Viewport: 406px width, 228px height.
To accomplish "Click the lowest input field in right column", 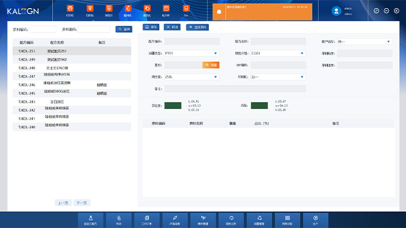I will [x=365, y=65].
